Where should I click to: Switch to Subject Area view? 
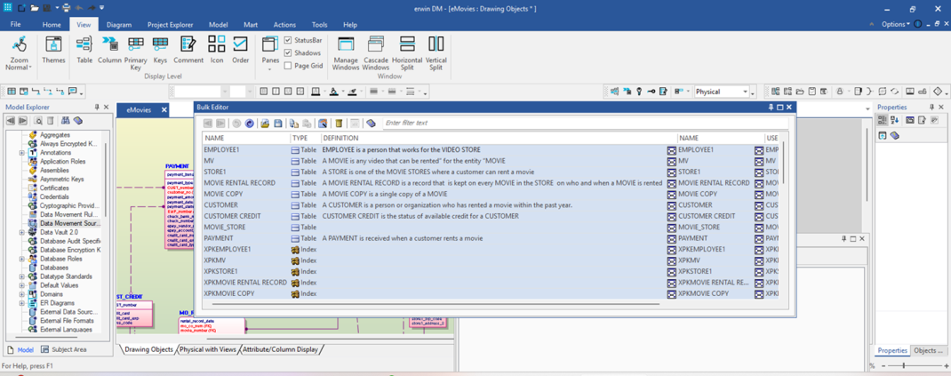68,349
